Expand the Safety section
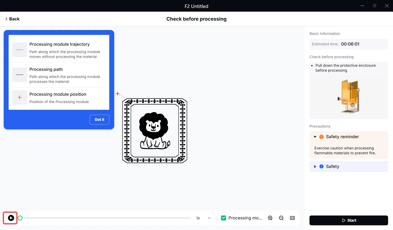 [x=315, y=166]
